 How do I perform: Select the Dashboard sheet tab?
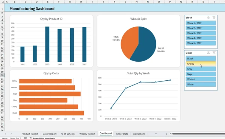[106, 133]
